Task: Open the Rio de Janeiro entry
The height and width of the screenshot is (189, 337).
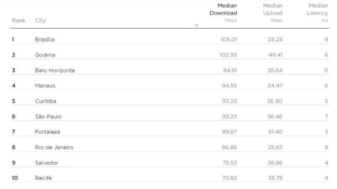Action: pyautogui.click(x=54, y=148)
